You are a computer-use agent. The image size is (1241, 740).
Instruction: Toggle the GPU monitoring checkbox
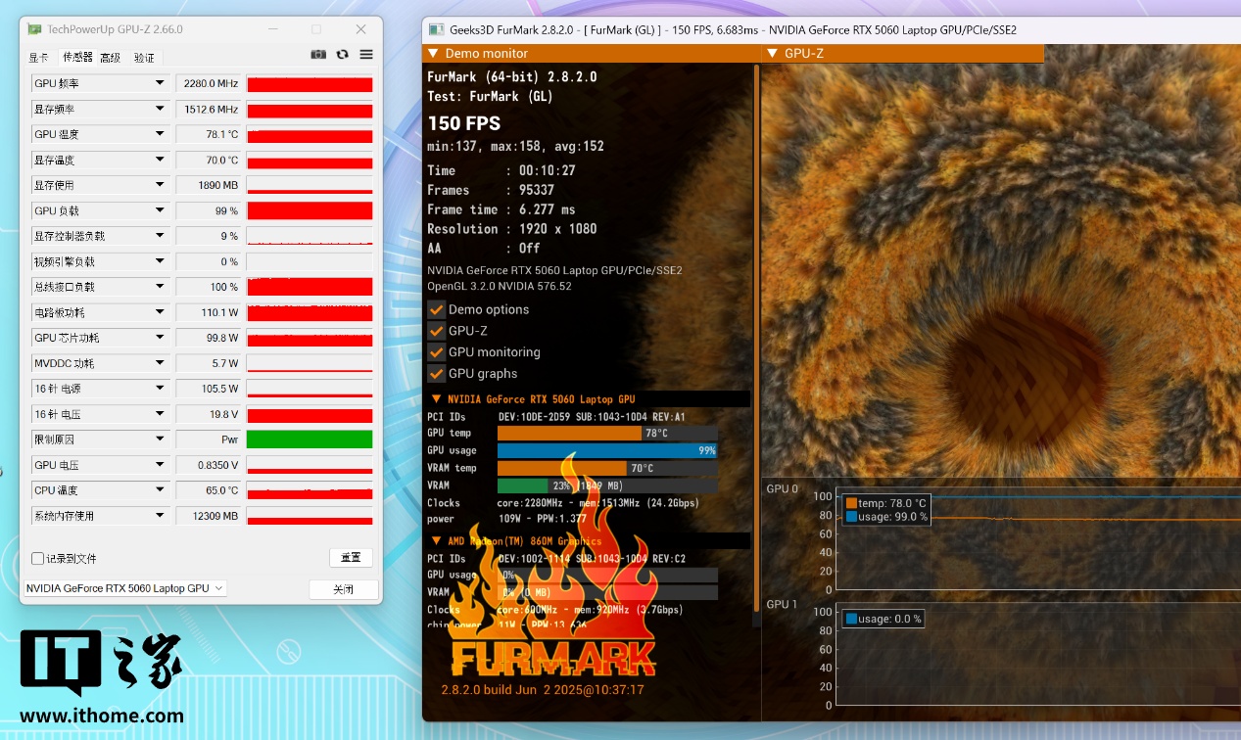(437, 352)
